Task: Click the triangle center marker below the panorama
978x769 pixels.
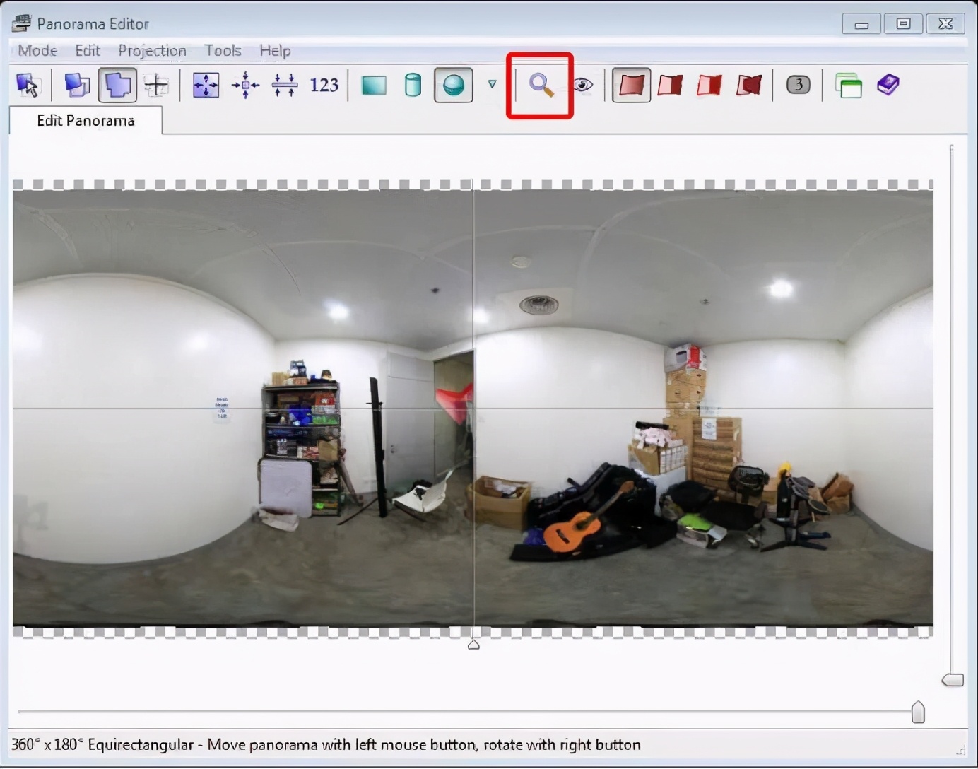Action: [473, 644]
